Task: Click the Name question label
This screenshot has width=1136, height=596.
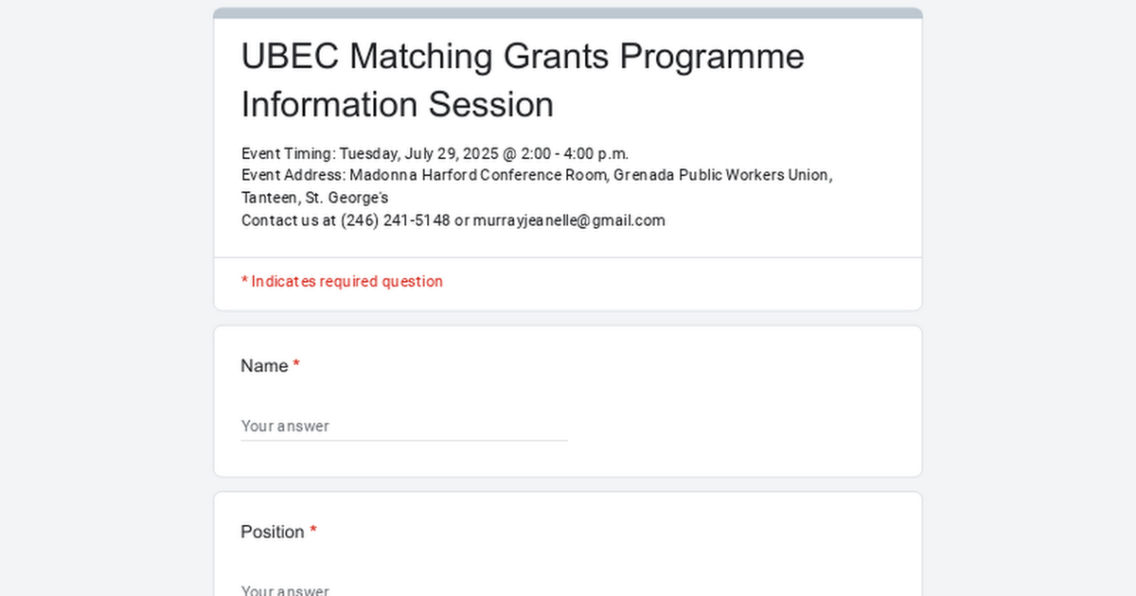Action: pos(264,366)
